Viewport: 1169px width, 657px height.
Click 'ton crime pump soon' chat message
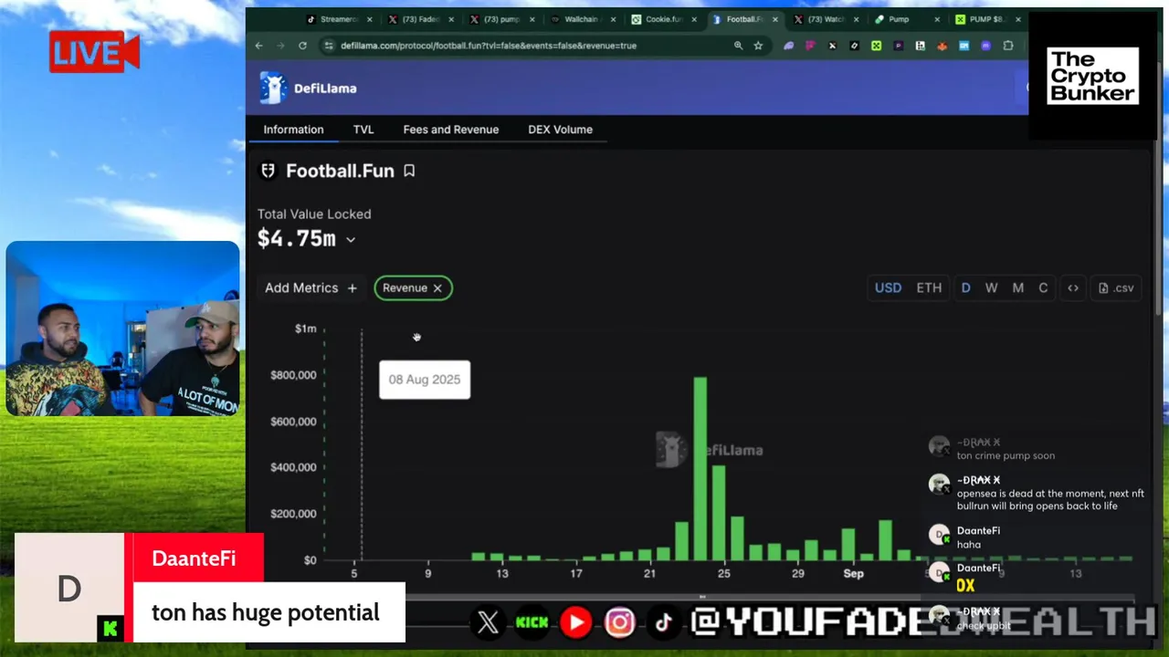tap(1006, 455)
